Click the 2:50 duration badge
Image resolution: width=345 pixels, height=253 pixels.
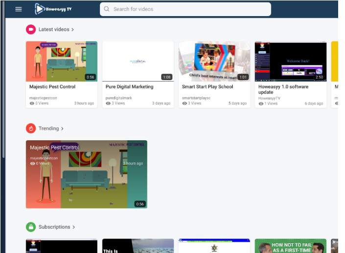[x=319, y=77]
